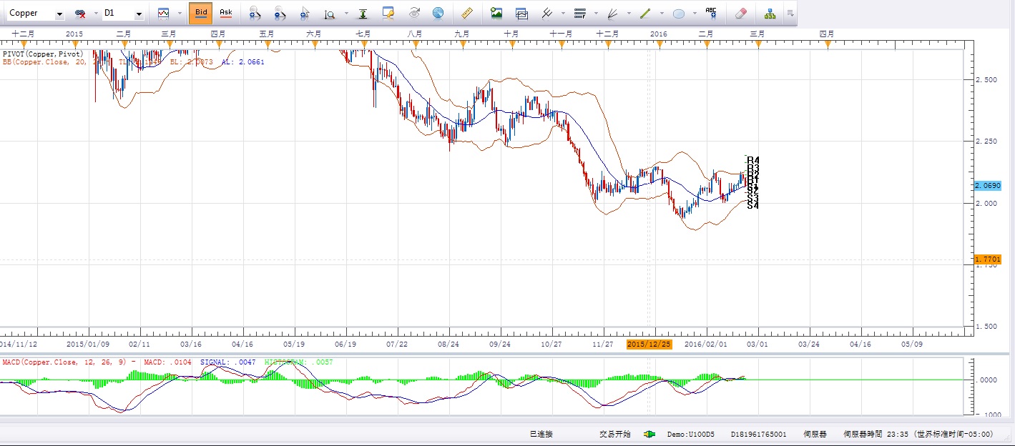
Task: Select the Fibonacci levels tool
Action: click(580, 13)
